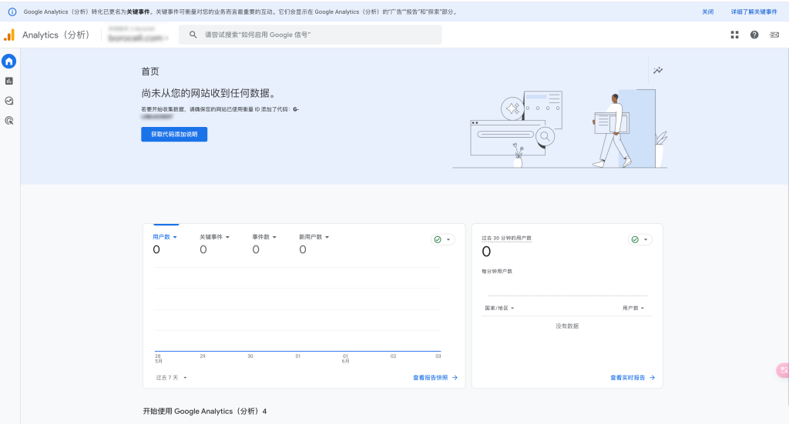Image resolution: width=789 pixels, height=424 pixels.
Task: Click the Analytics（分析） product name
Action: tap(55, 35)
